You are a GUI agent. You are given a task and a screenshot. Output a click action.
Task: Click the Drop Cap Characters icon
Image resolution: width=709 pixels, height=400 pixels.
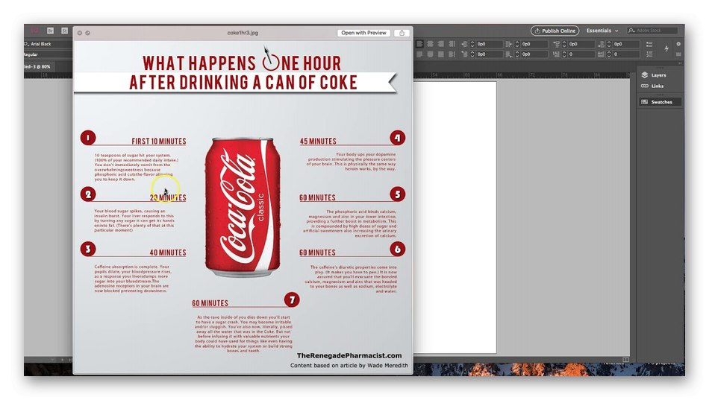(x=601, y=54)
